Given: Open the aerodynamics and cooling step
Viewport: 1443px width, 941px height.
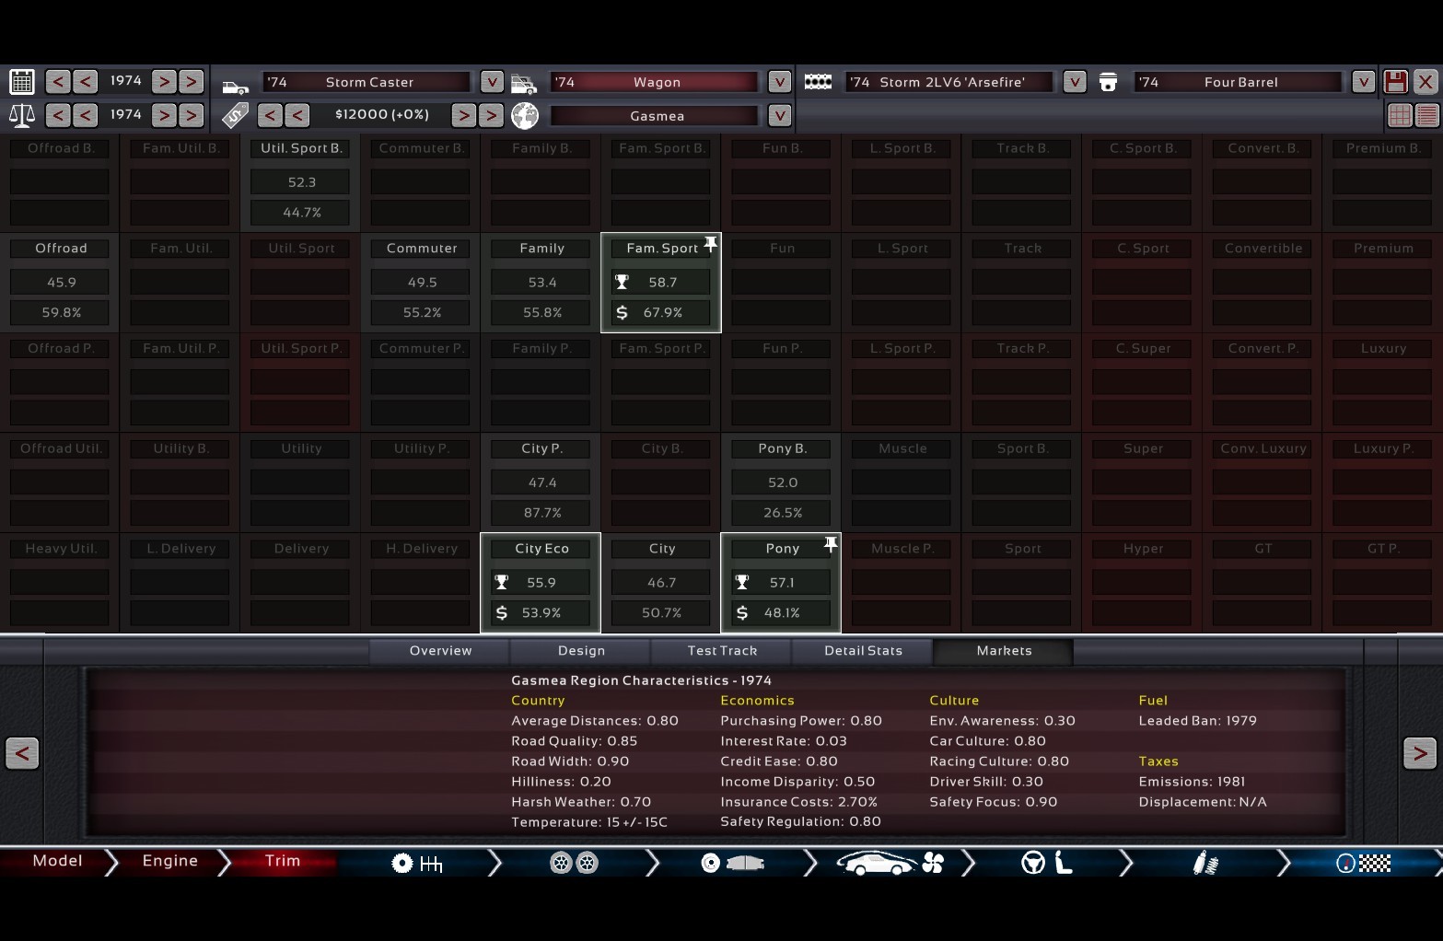Looking at the screenshot, I should (x=890, y=863).
